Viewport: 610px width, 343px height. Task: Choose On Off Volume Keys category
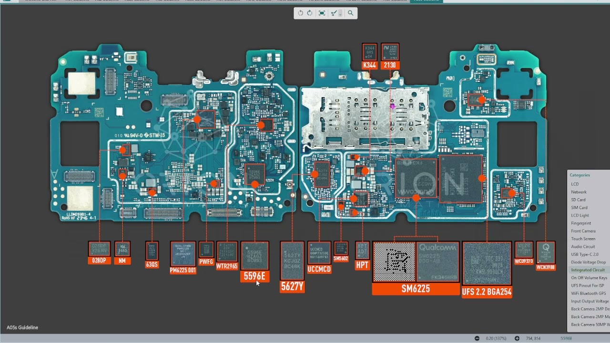pos(589,278)
